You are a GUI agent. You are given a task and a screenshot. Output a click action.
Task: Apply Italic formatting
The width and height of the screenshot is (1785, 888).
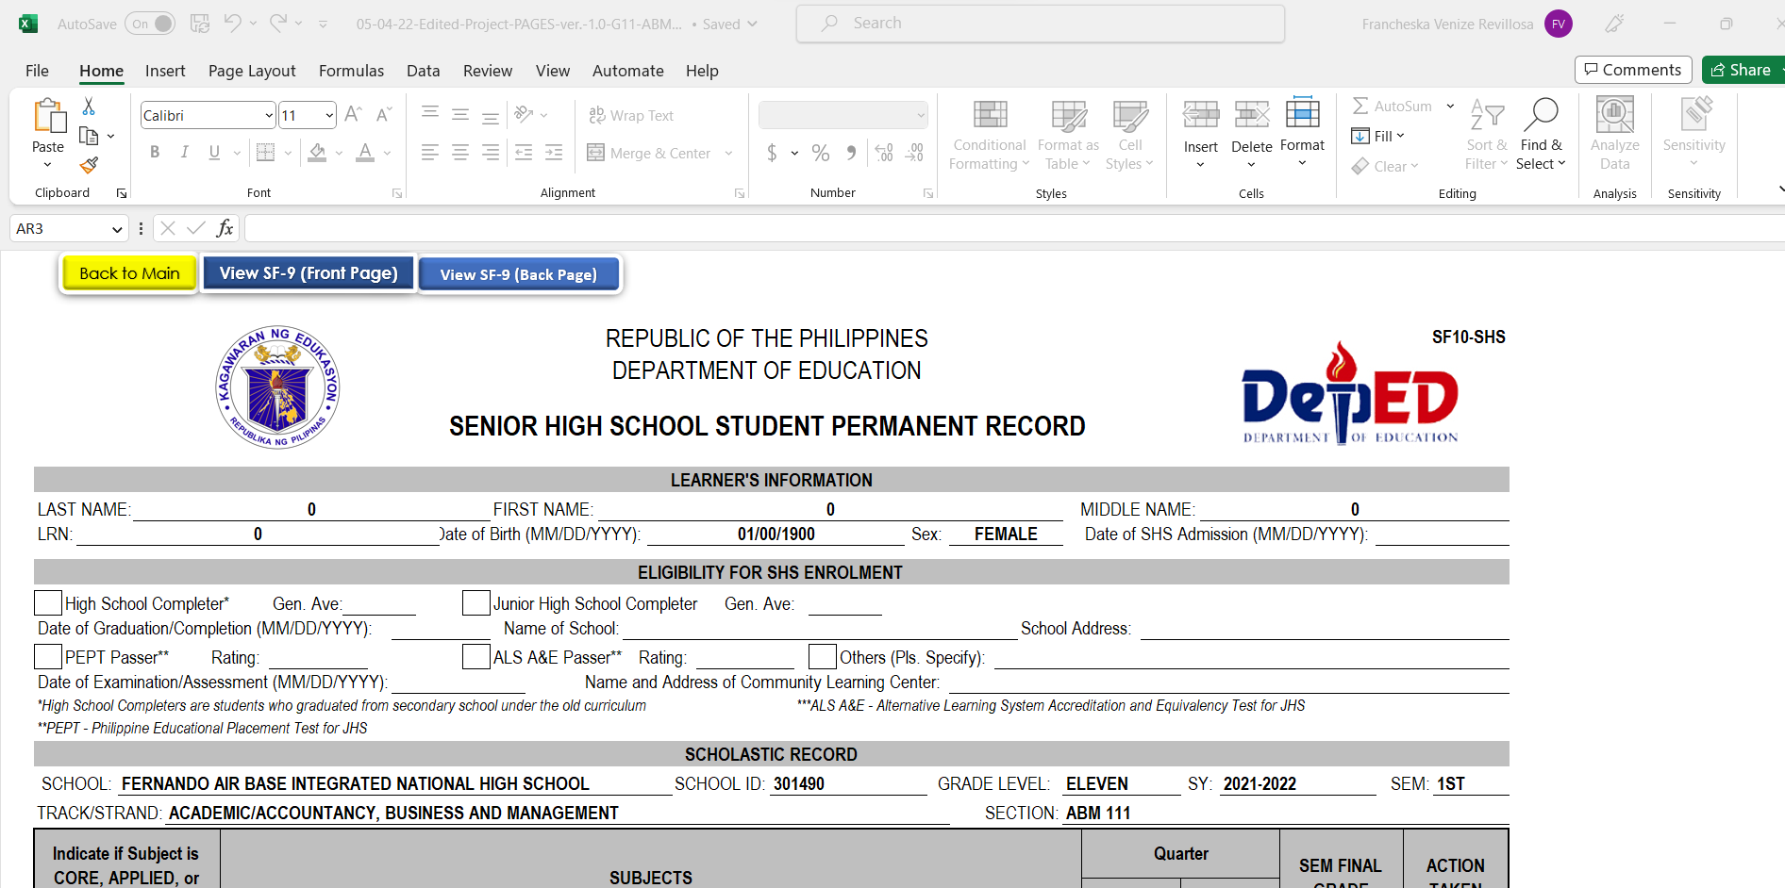(x=185, y=153)
